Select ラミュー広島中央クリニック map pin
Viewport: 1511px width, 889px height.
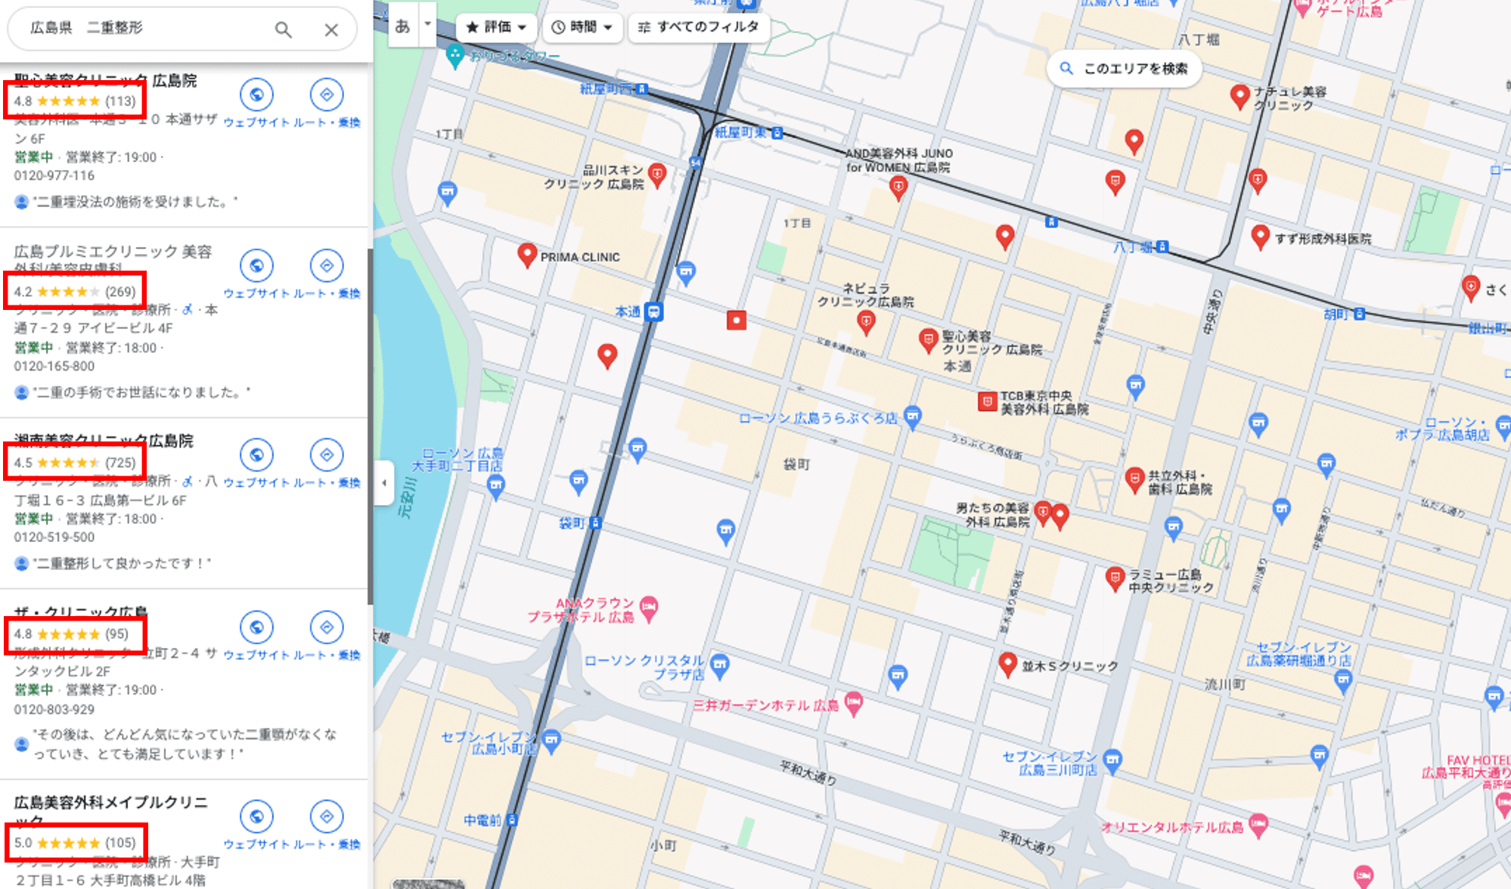(x=1115, y=580)
